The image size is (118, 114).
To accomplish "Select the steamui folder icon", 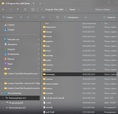I will 44,79.
